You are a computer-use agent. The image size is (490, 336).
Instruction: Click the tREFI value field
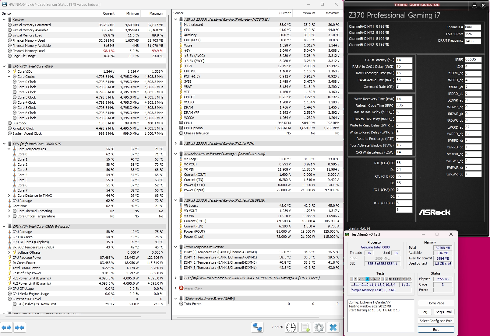pyautogui.click(x=473, y=60)
